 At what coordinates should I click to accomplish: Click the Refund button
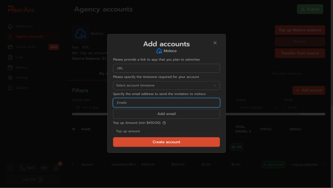[300, 42]
